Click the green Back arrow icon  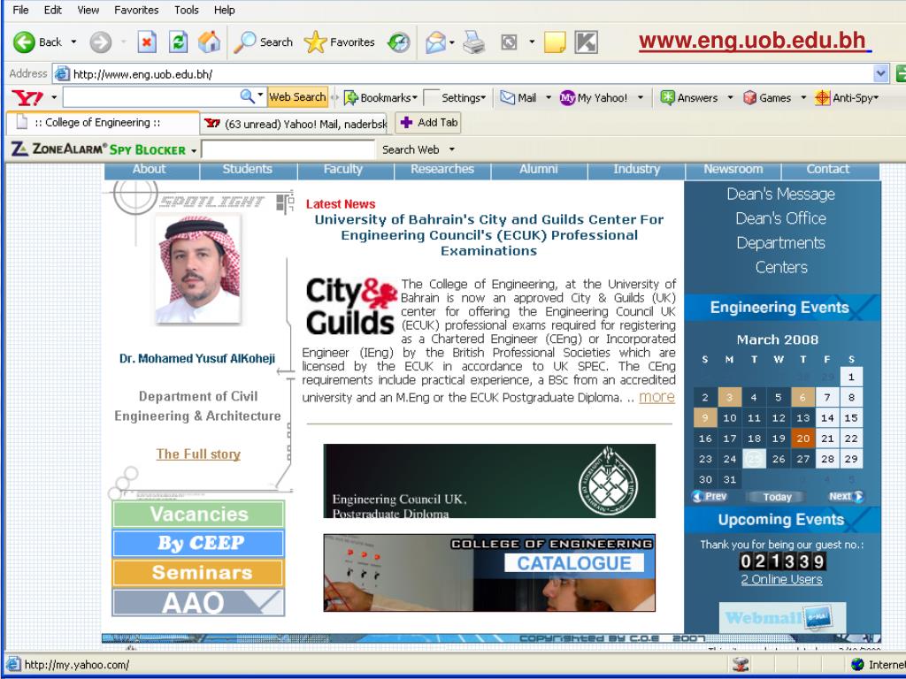(x=24, y=42)
